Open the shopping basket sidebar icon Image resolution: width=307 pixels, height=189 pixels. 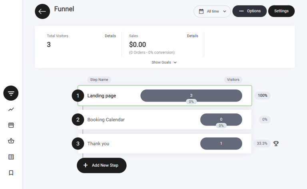tap(11, 141)
